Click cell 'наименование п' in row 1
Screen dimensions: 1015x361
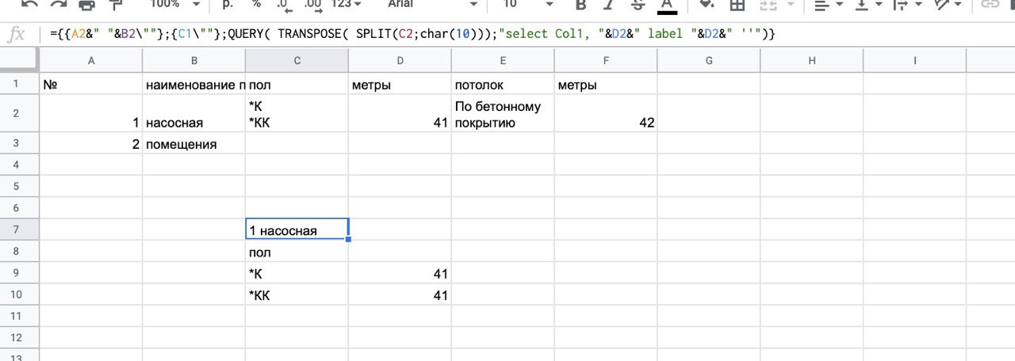tap(194, 85)
